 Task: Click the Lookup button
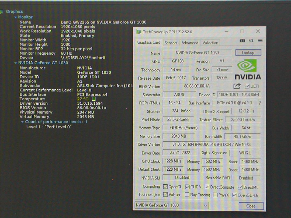[x=248, y=53]
